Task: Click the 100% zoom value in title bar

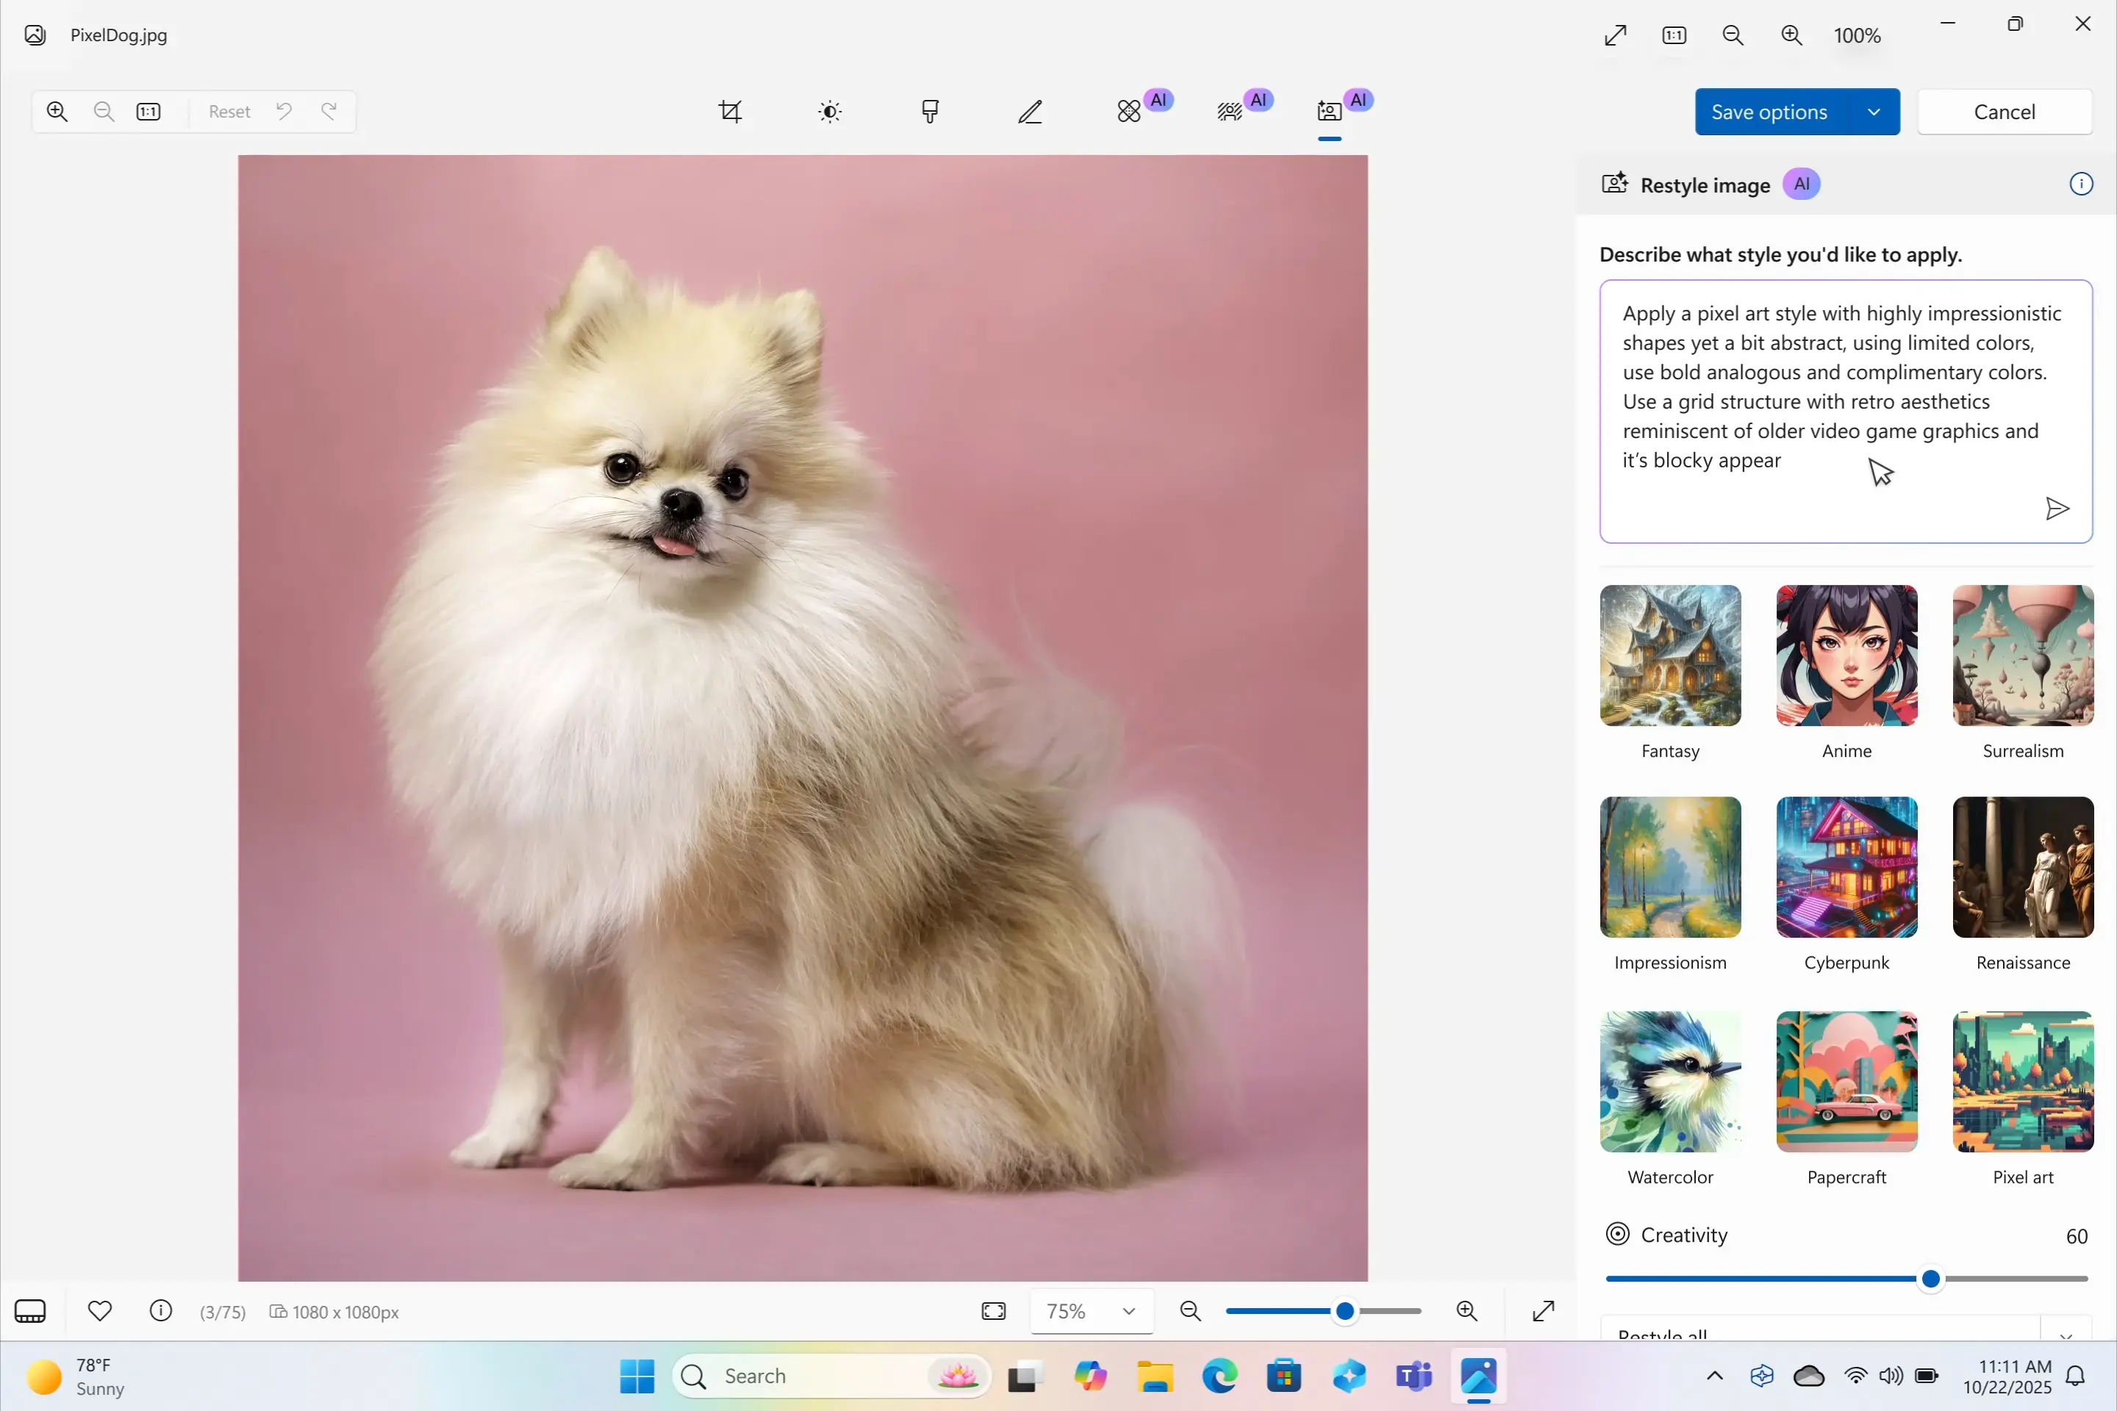Action: [1858, 35]
